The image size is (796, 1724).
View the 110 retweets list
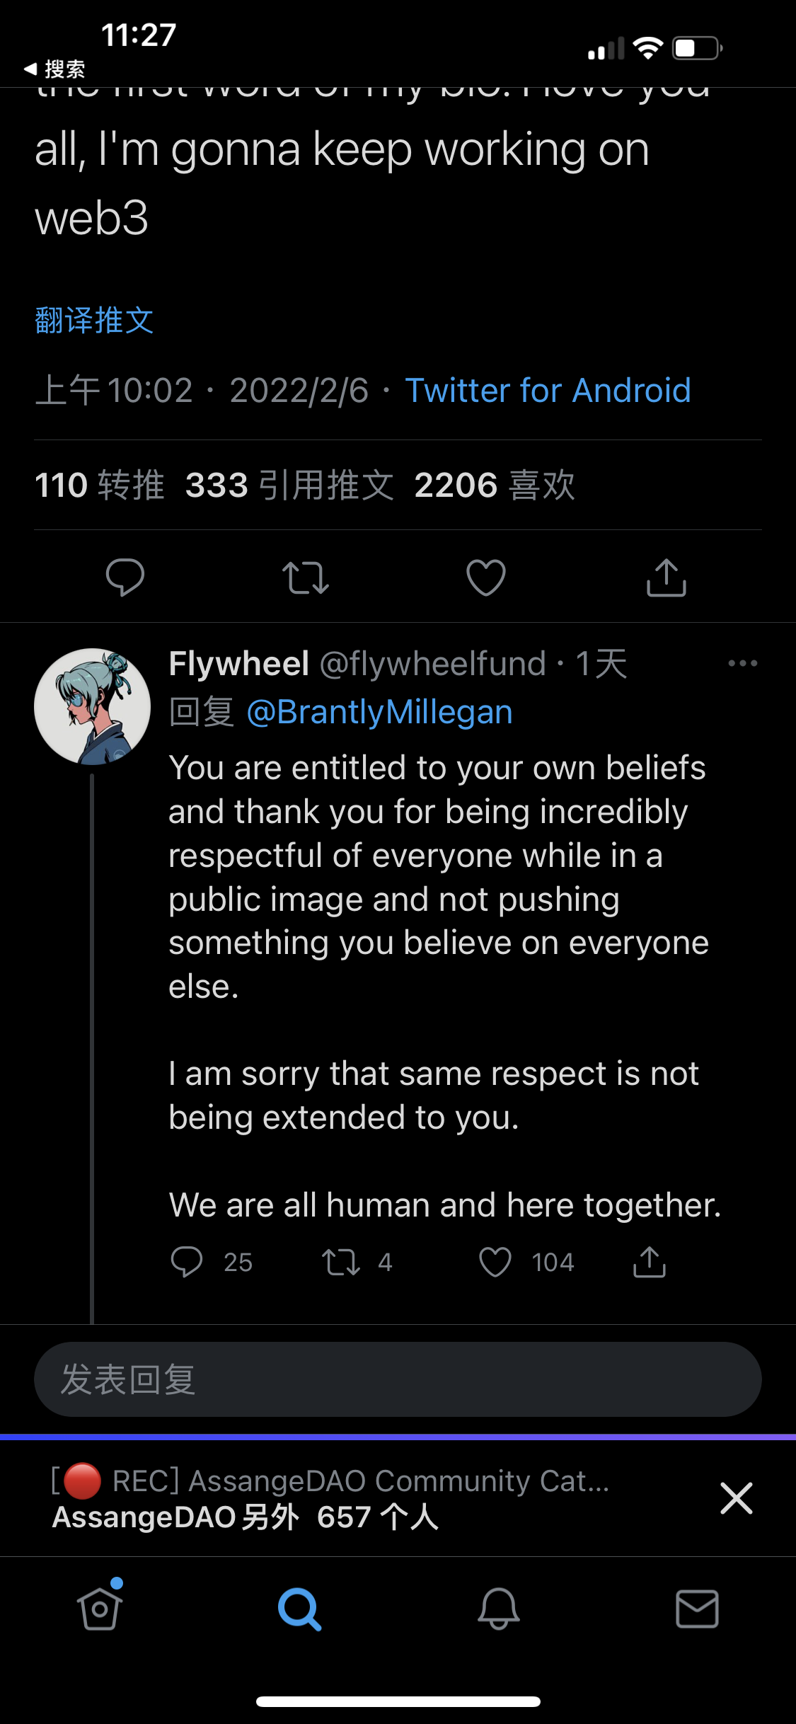coord(99,485)
